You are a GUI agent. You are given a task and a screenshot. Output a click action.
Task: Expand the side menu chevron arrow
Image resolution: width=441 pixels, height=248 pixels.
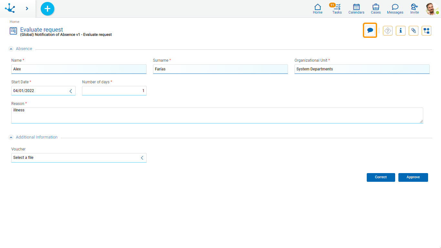click(27, 9)
